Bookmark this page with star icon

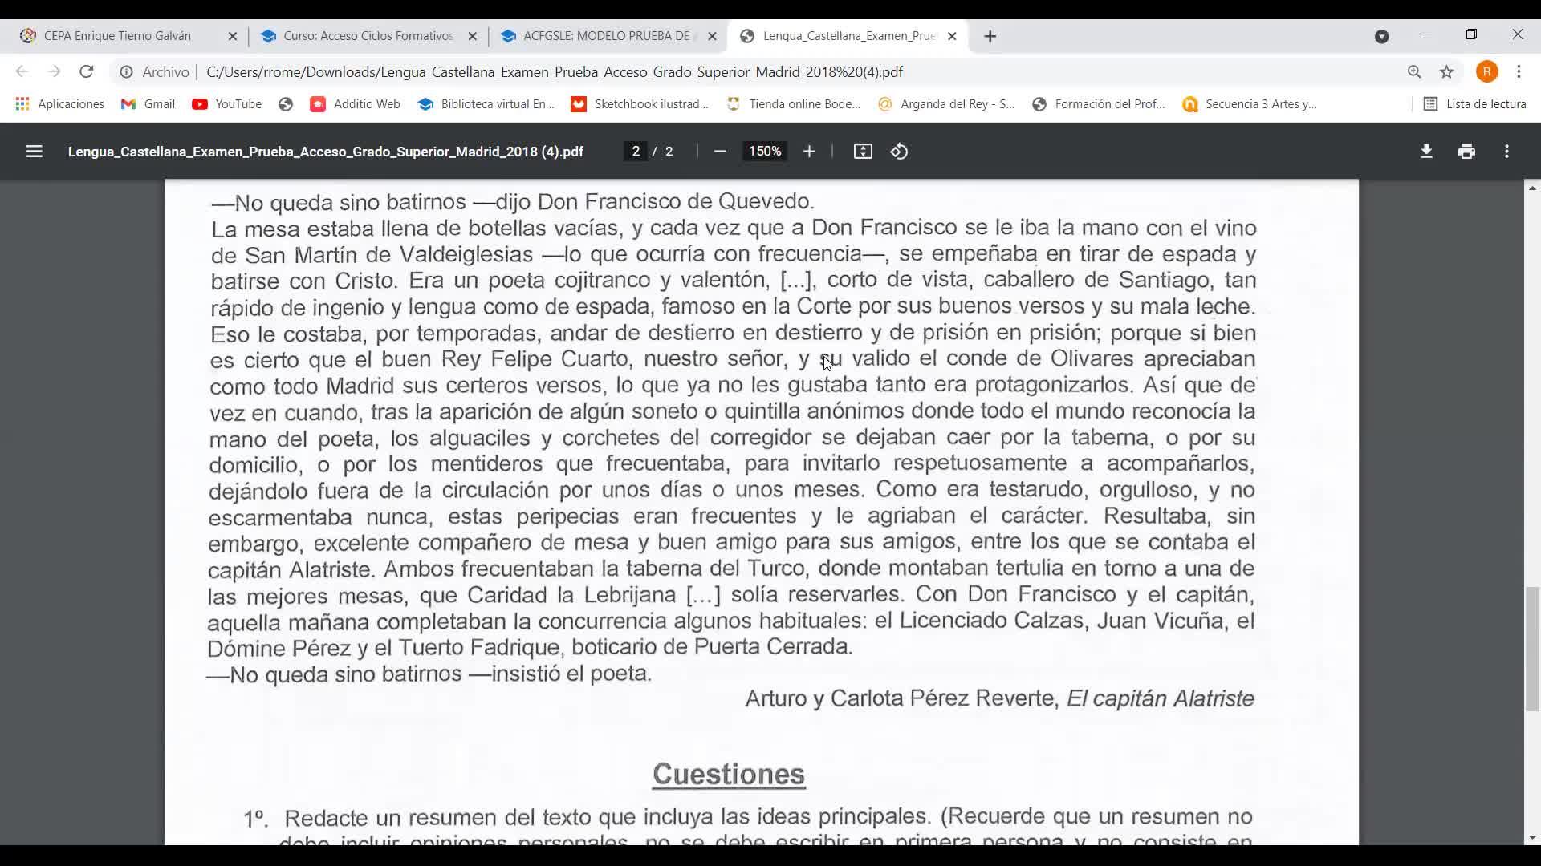tap(1446, 72)
